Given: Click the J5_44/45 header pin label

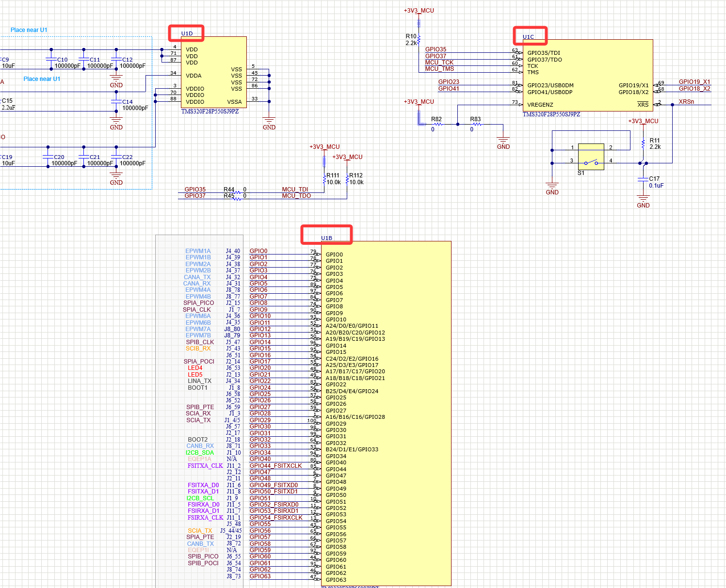Looking at the screenshot, I should tap(231, 531).
